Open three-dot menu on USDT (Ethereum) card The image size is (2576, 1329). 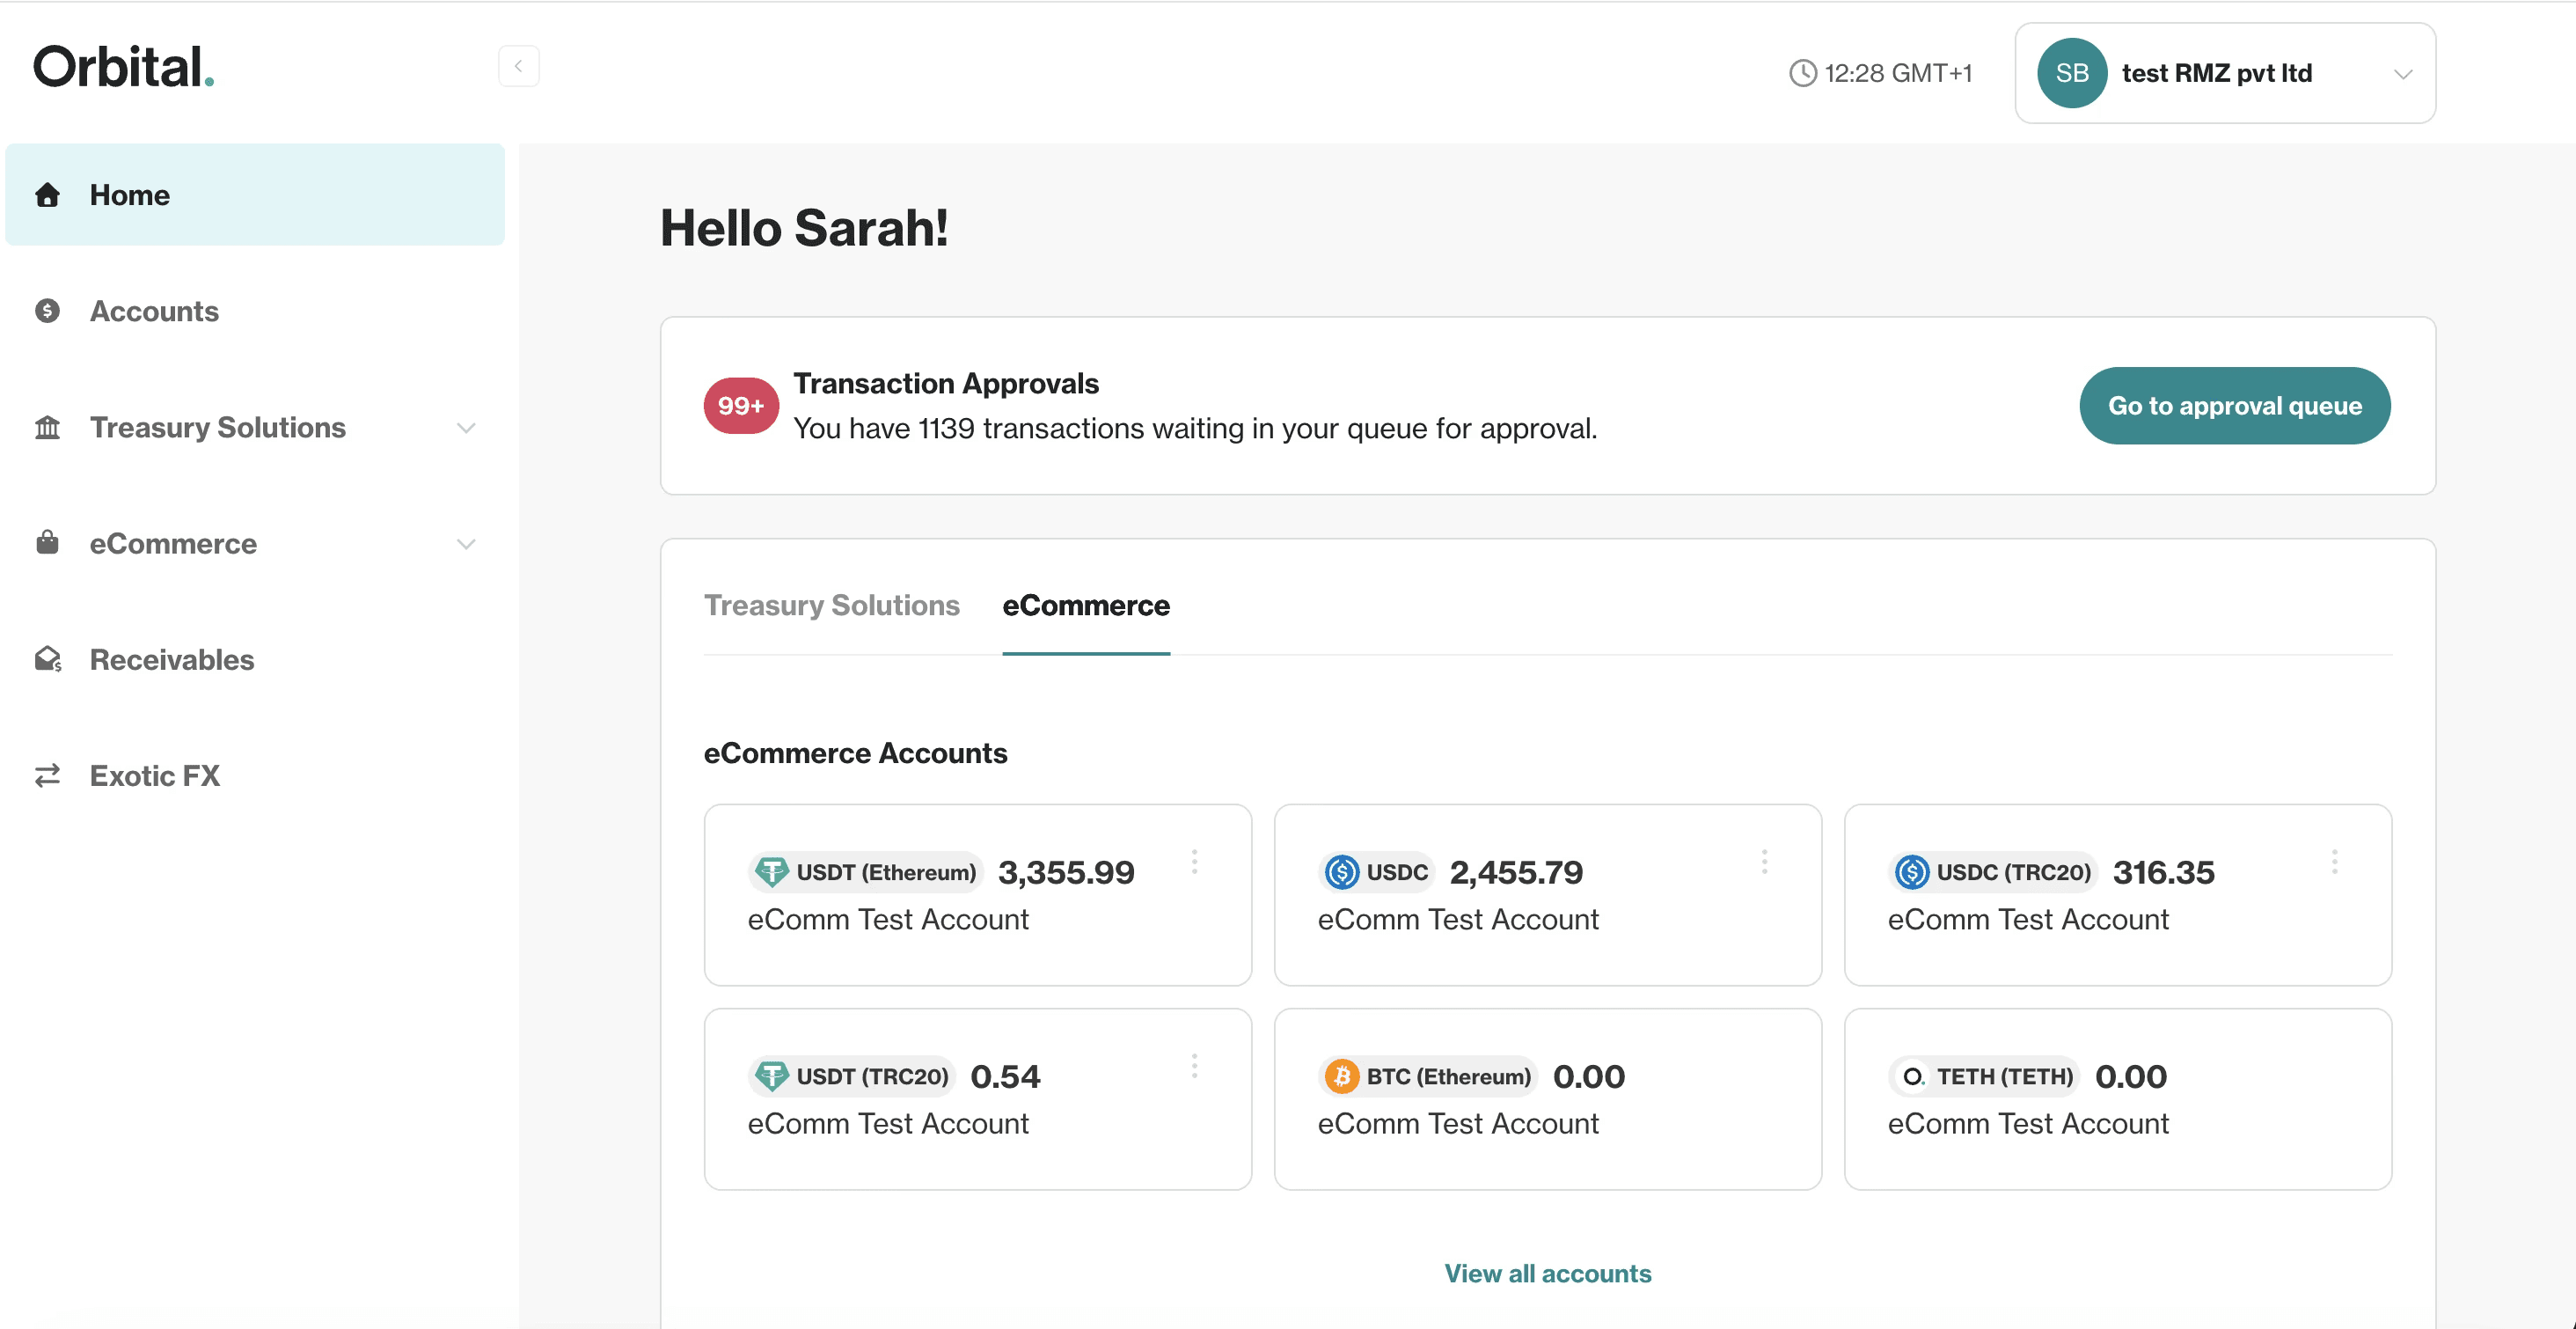pyautogui.click(x=1194, y=862)
